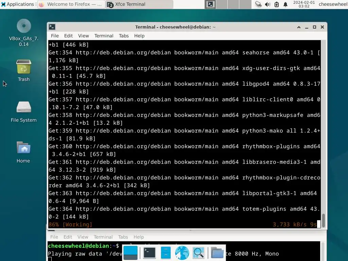Open the Terminal menu in front terminal
The width and height of the screenshot is (348, 261).
pyautogui.click(x=104, y=36)
